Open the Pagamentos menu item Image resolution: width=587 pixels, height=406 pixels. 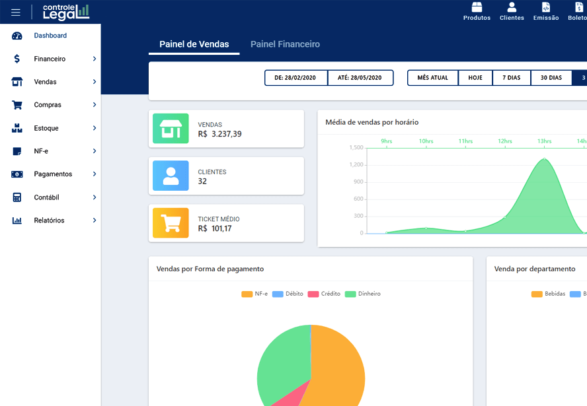(50, 174)
